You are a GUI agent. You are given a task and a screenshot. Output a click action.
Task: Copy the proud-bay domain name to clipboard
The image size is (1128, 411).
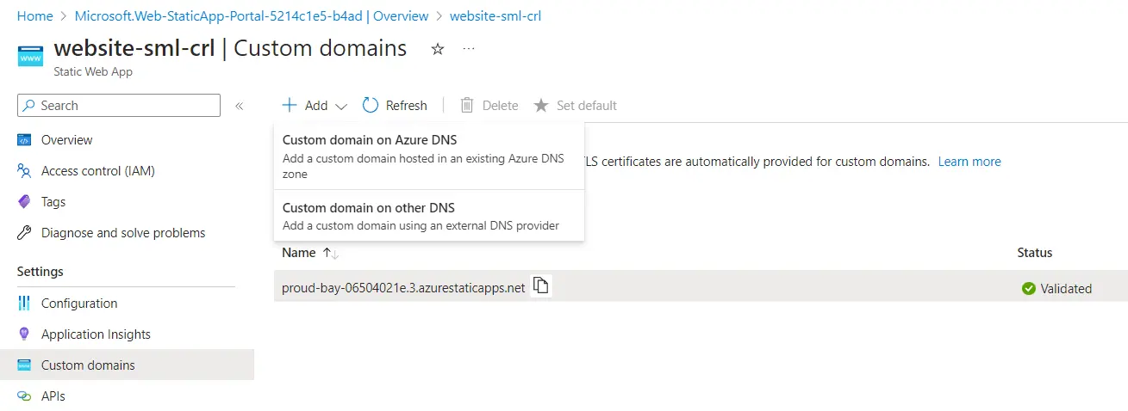pos(540,286)
